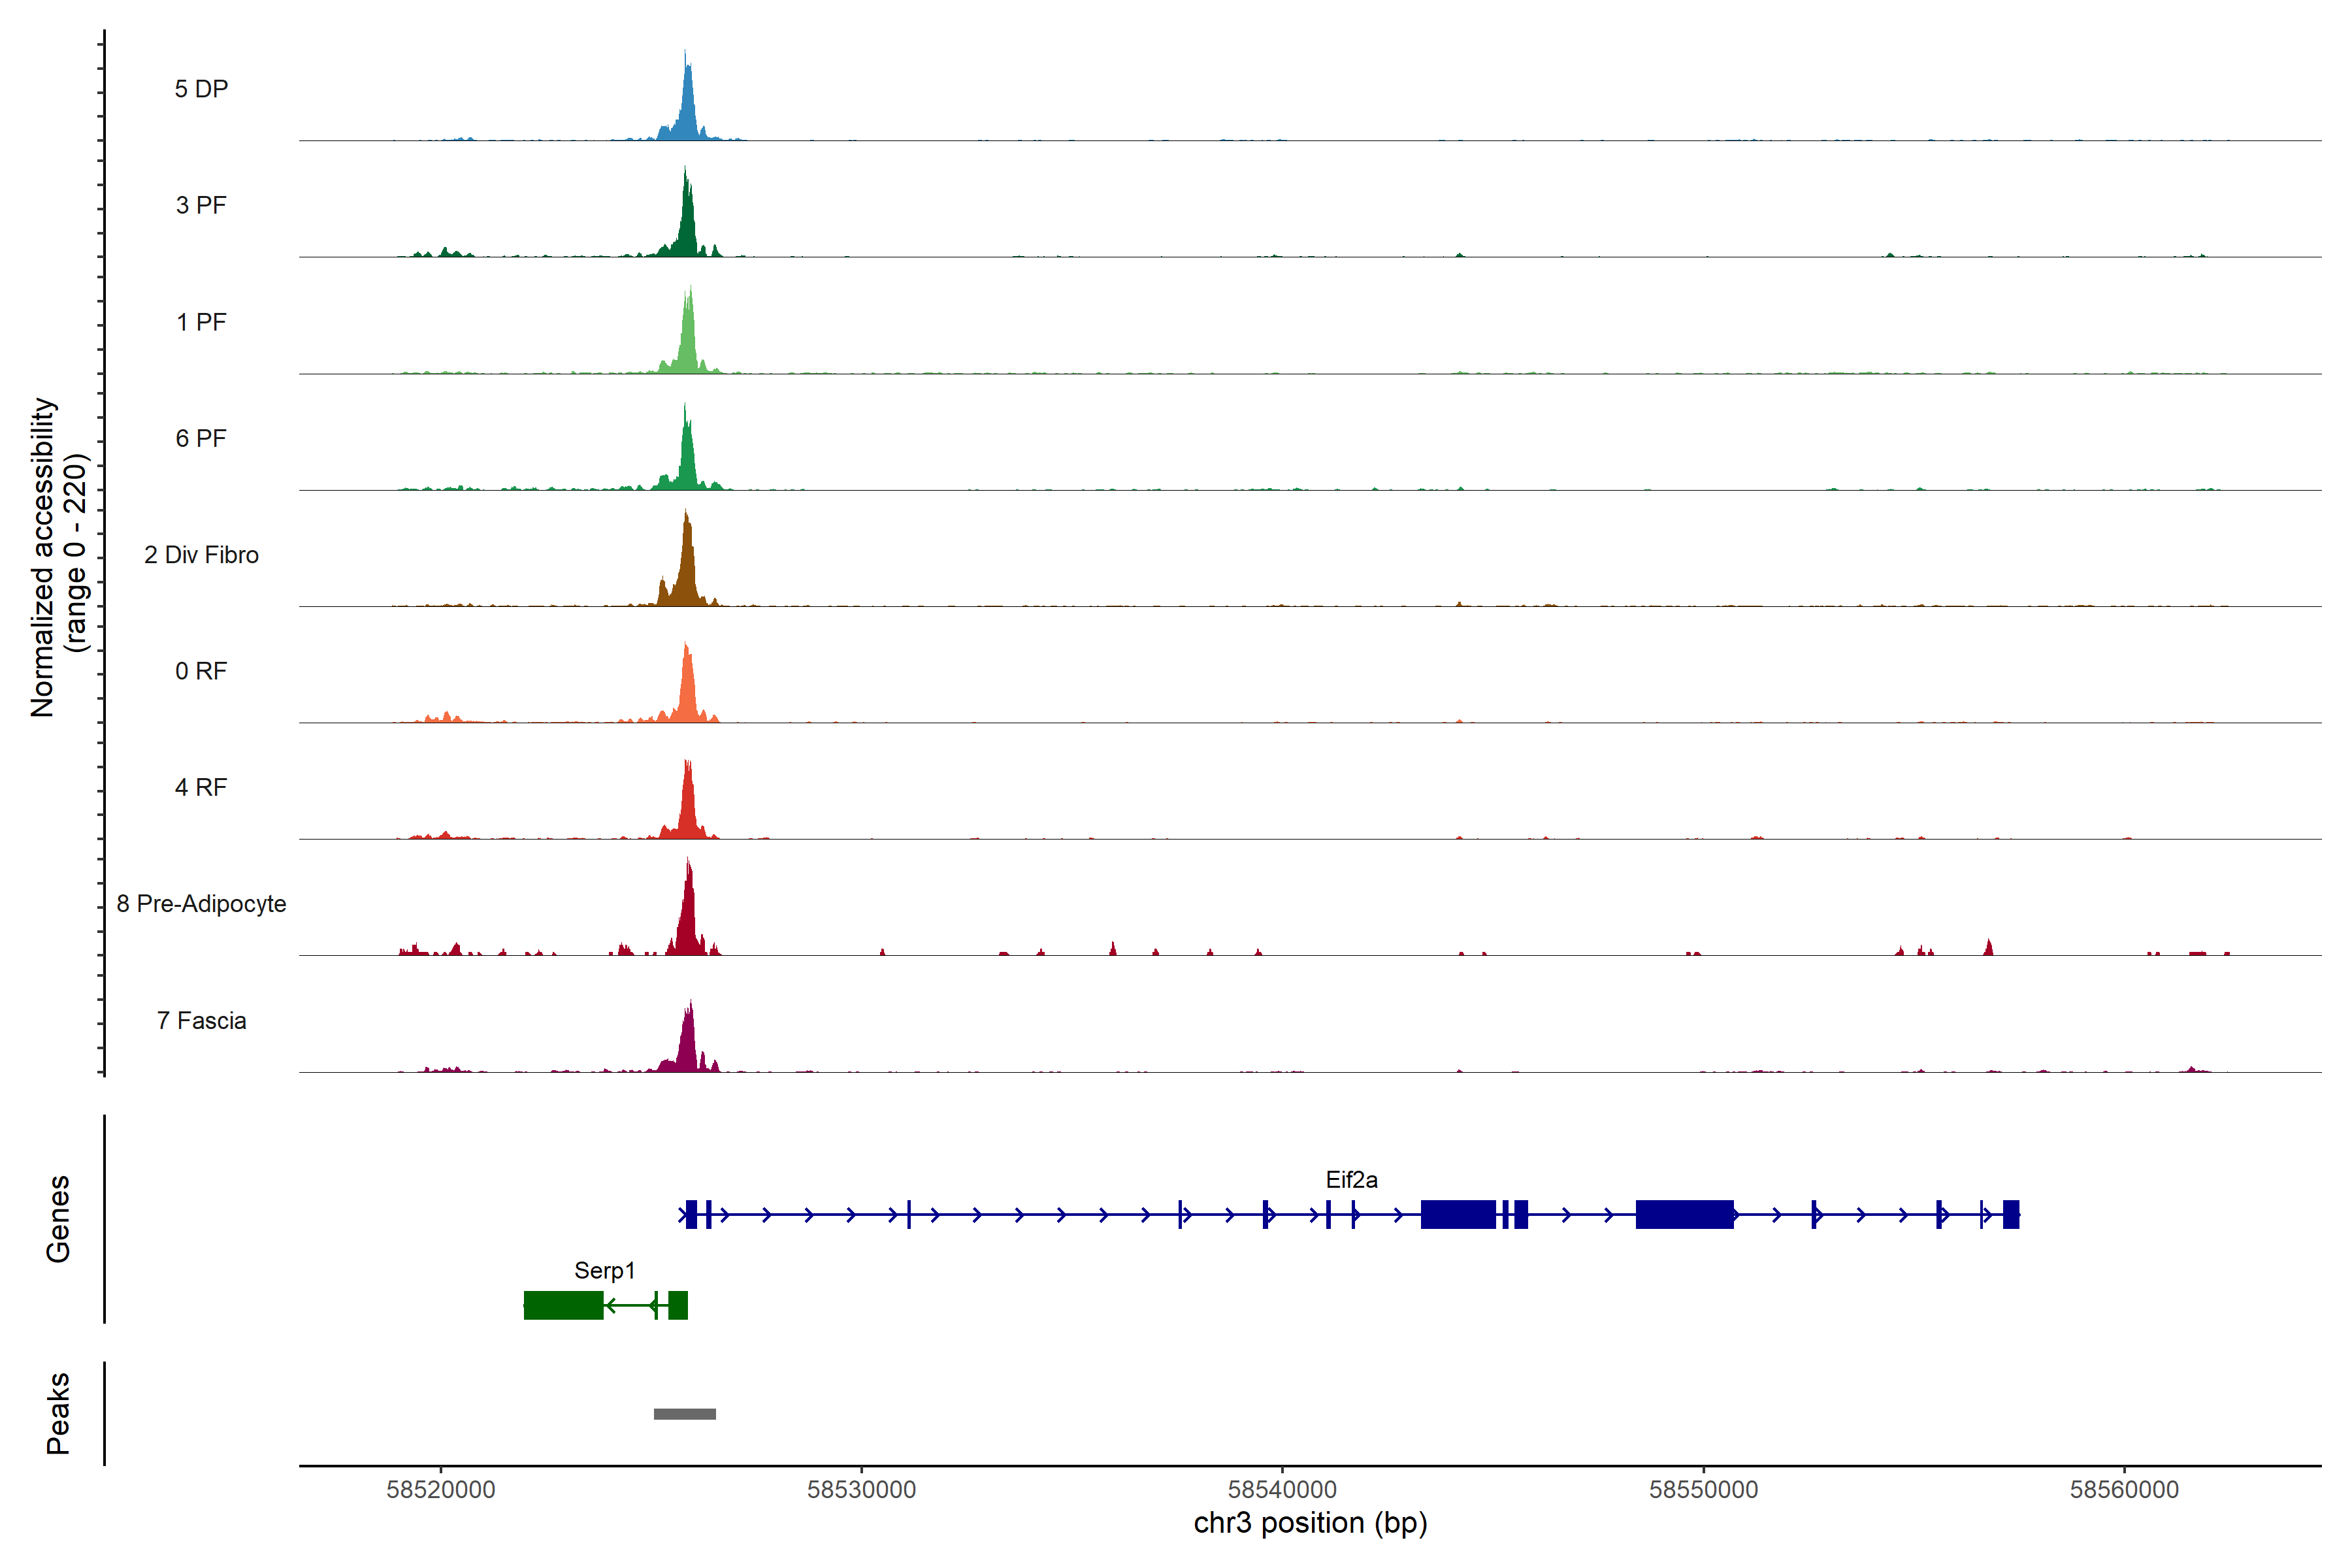Click the 7 Fascia track label

(x=201, y=1021)
